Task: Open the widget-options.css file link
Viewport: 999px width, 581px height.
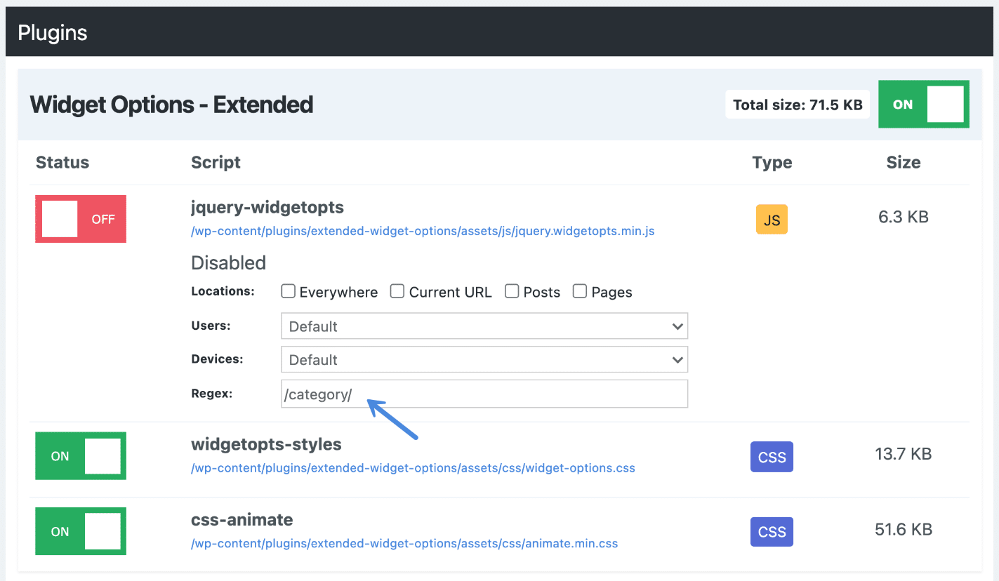Action: [413, 467]
